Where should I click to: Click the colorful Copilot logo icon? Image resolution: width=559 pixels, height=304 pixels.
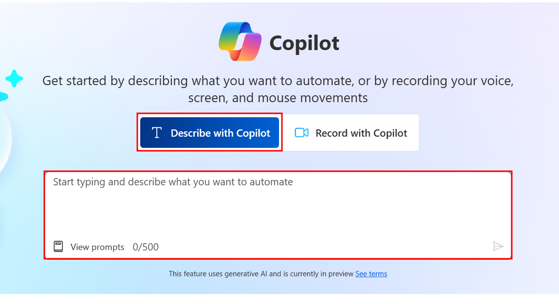(241, 42)
